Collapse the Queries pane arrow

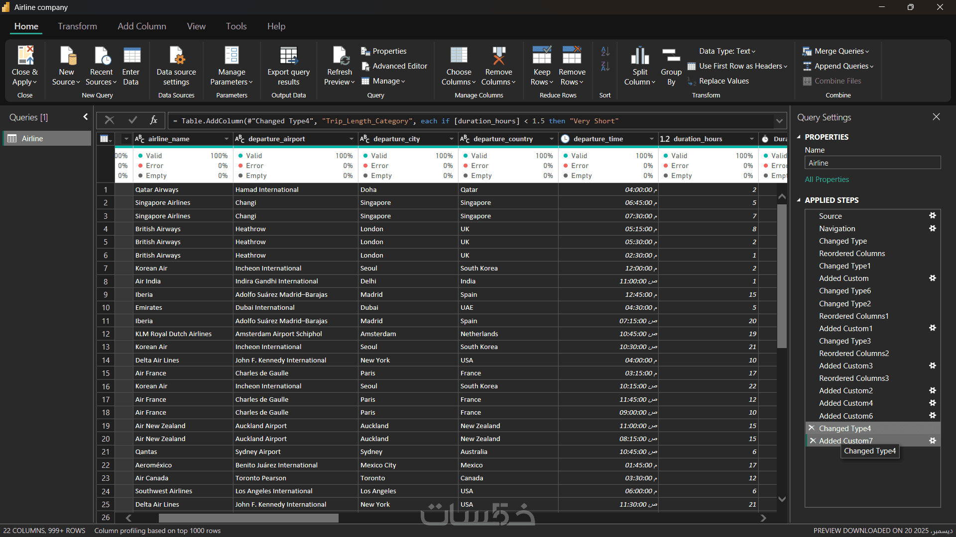click(x=85, y=117)
